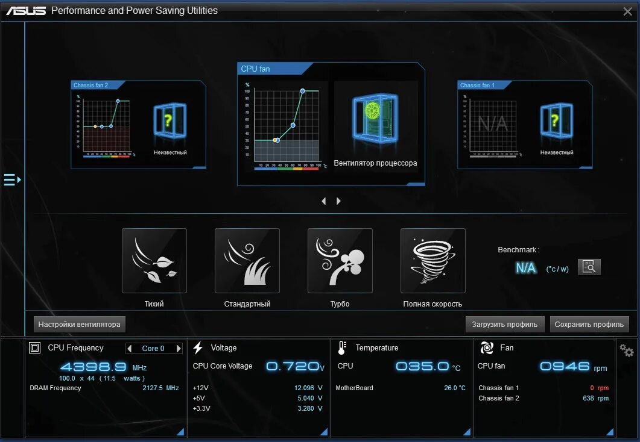
Task: Show next fan card with right arrow
Action: click(x=338, y=201)
